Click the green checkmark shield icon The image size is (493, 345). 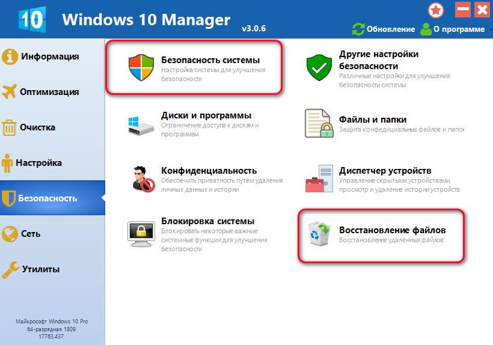point(319,67)
